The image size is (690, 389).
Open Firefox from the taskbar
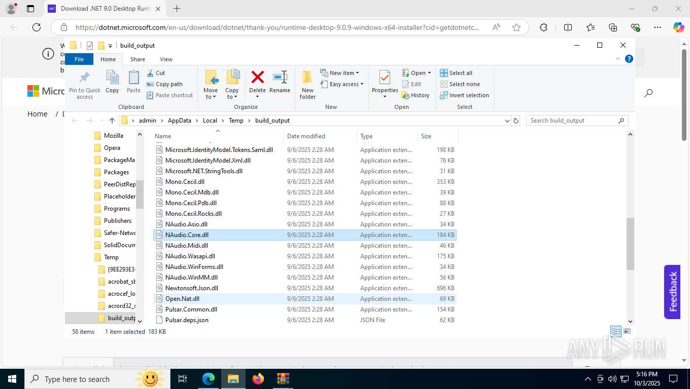pos(258,379)
